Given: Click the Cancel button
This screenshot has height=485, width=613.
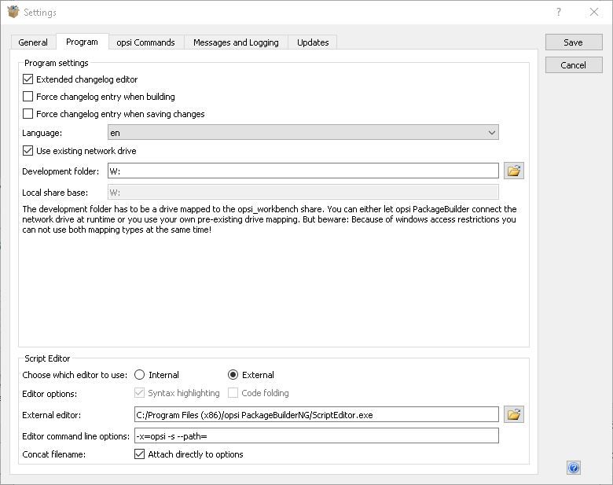Looking at the screenshot, I should (x=574, y=65).
